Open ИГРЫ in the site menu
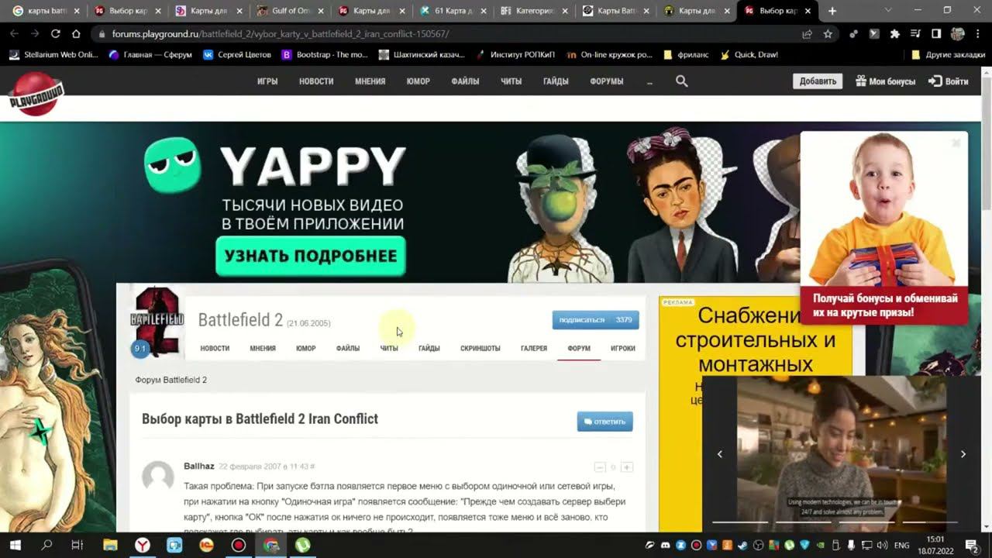Viewport: 992px width, 558px height. coord(267,81)
